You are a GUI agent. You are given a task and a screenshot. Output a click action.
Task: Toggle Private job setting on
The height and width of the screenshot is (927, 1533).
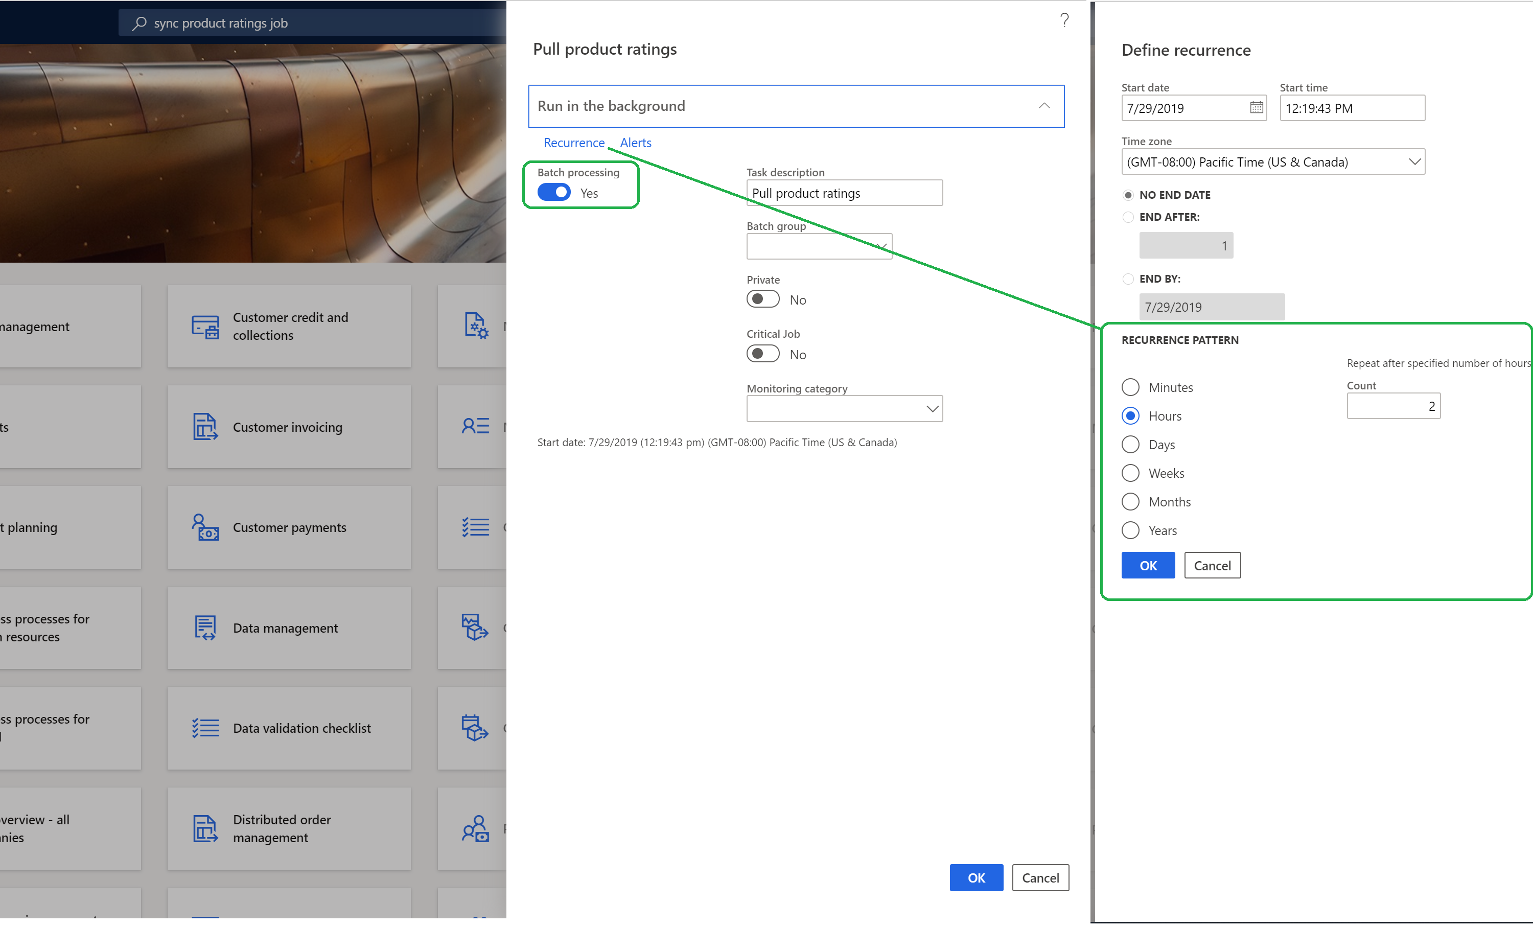[x=763, y=298]
